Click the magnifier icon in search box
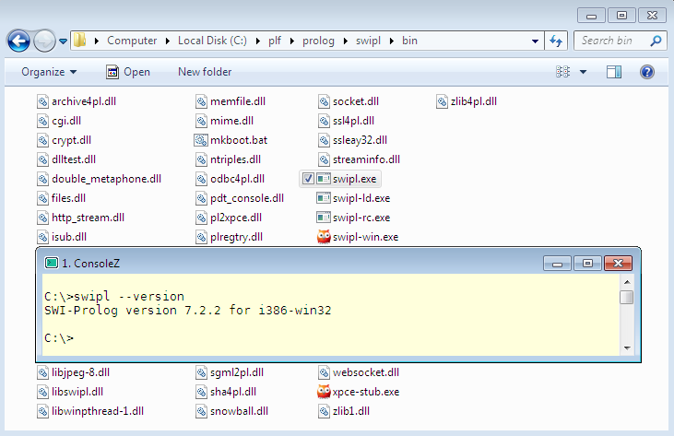 (x=656, y=41)
